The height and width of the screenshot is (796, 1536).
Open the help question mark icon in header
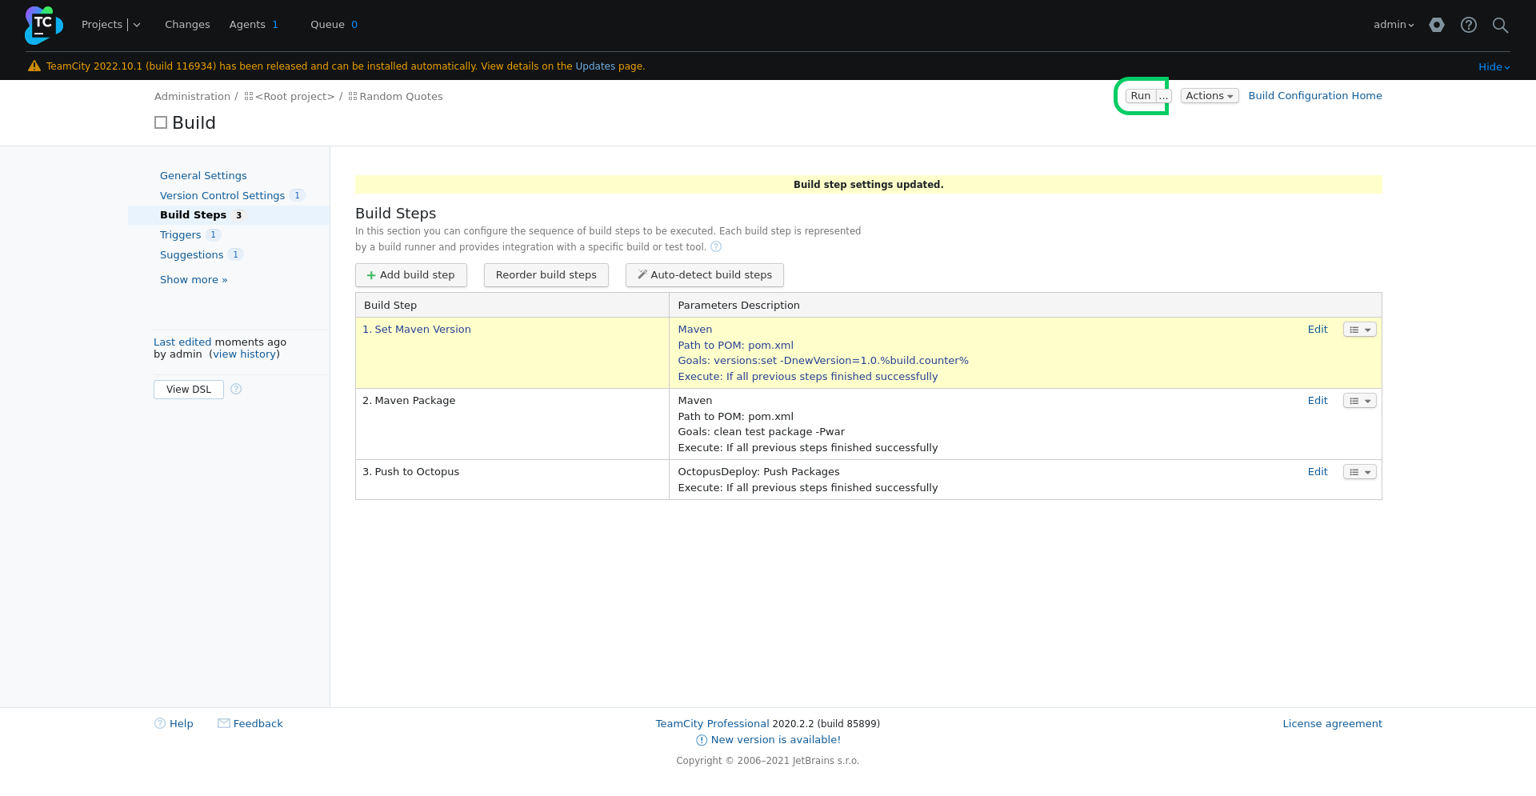[1469, 25]
